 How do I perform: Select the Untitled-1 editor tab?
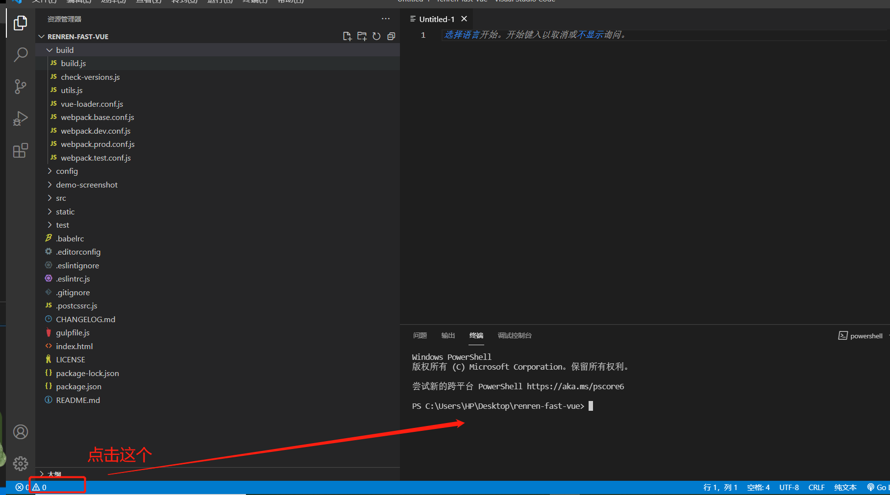(x=437, y=19)
